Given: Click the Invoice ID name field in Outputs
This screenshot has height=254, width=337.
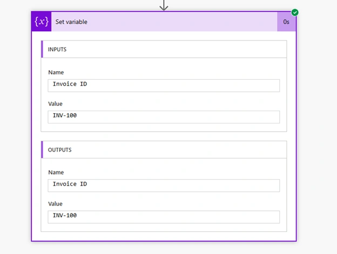Looking at the screenshot, I should pos(164,186).
